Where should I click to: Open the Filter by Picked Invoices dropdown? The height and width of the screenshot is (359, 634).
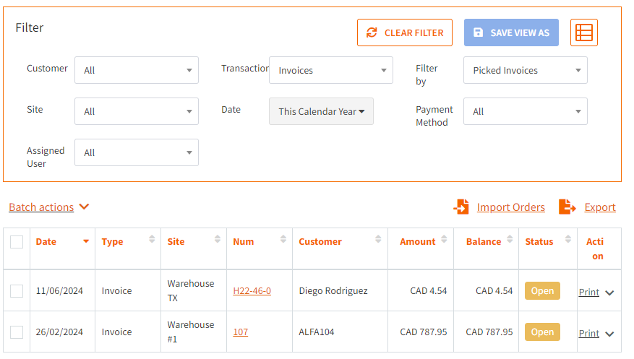(x=526, y=70)
